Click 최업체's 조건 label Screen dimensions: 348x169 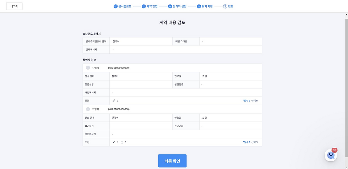[x=87, y=142]
